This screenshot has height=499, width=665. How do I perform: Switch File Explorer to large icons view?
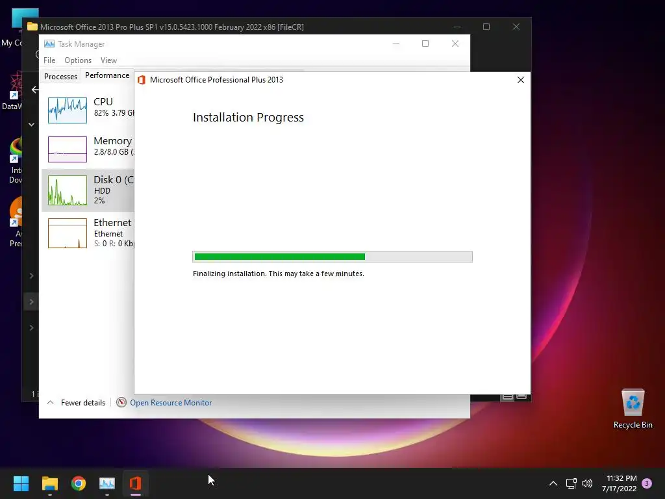[x=521, y=397]
